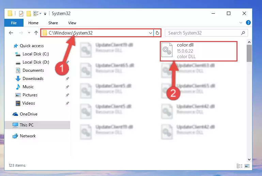Expand the address bar history dropdown
The width and height of the screenshot is (262, 176).
tap(150, 33)
